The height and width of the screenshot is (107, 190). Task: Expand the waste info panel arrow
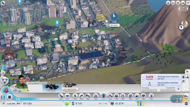pyautogui.click(x=178, y=89)
